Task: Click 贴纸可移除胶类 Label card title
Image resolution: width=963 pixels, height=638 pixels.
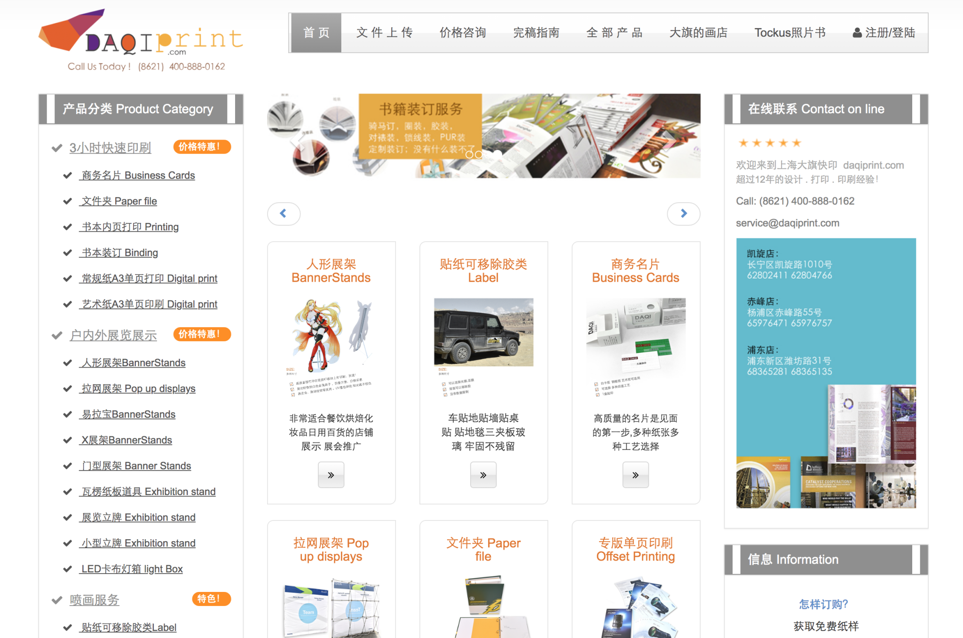Action: point(483,271)
